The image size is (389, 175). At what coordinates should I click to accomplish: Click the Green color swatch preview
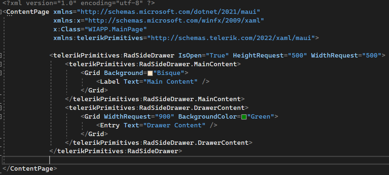244,117
